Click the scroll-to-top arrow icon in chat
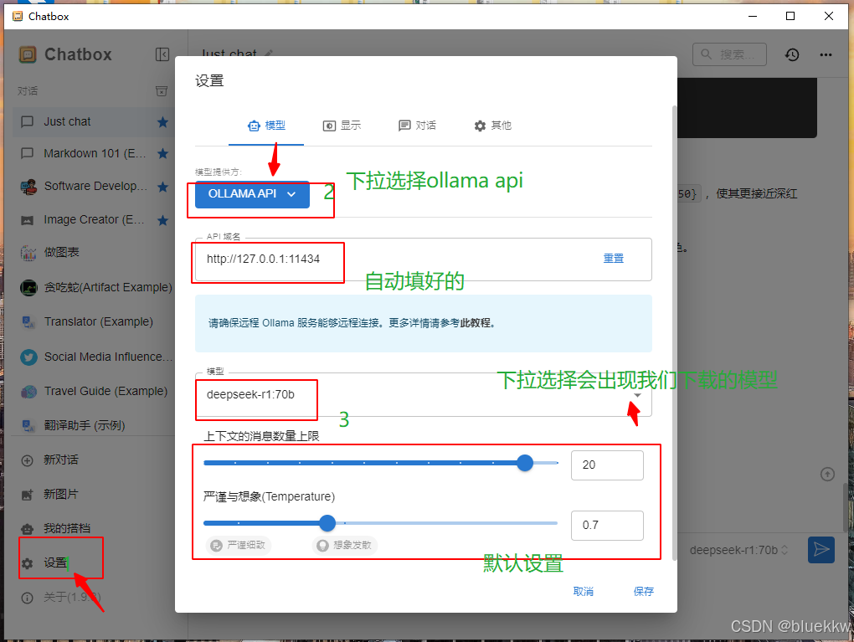The height and width of the screenshot is (642, 854). [x=827, y=475]
